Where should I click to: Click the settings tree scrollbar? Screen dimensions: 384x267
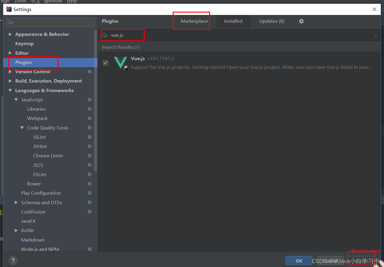pos(95,100)
